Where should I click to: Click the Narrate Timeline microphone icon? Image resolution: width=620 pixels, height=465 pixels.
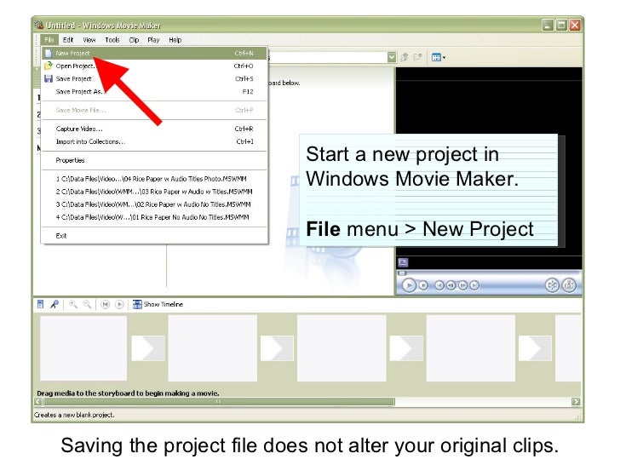[55, 304]
